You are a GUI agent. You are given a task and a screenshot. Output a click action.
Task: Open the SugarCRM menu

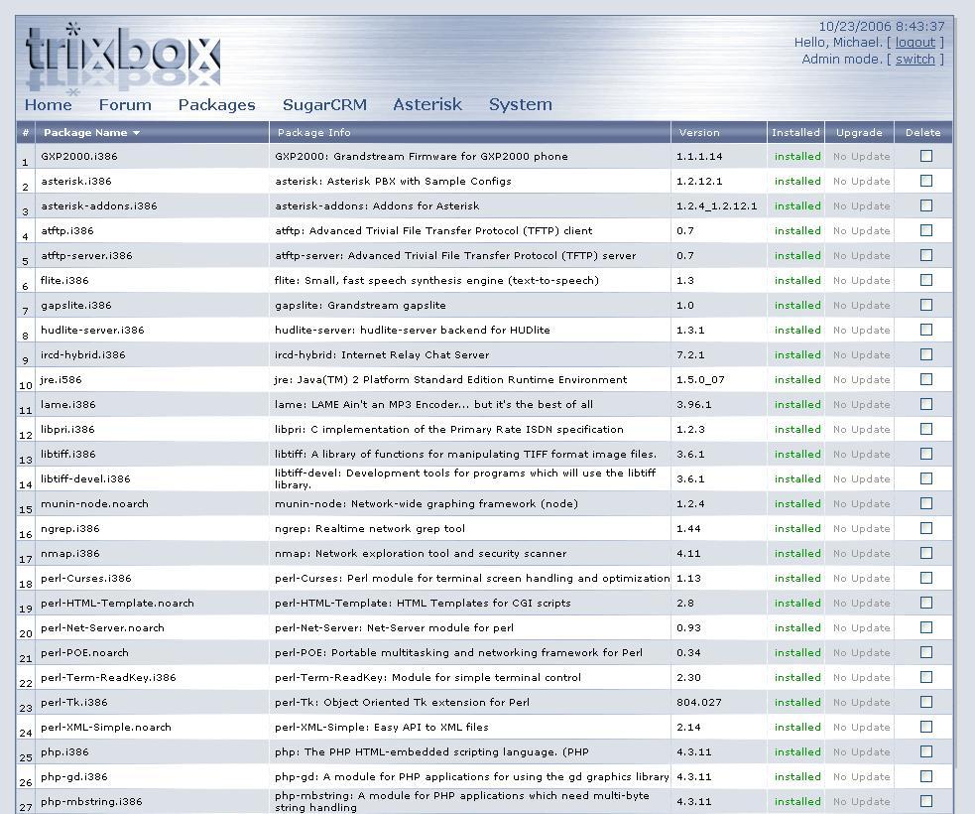coord(324,104)
